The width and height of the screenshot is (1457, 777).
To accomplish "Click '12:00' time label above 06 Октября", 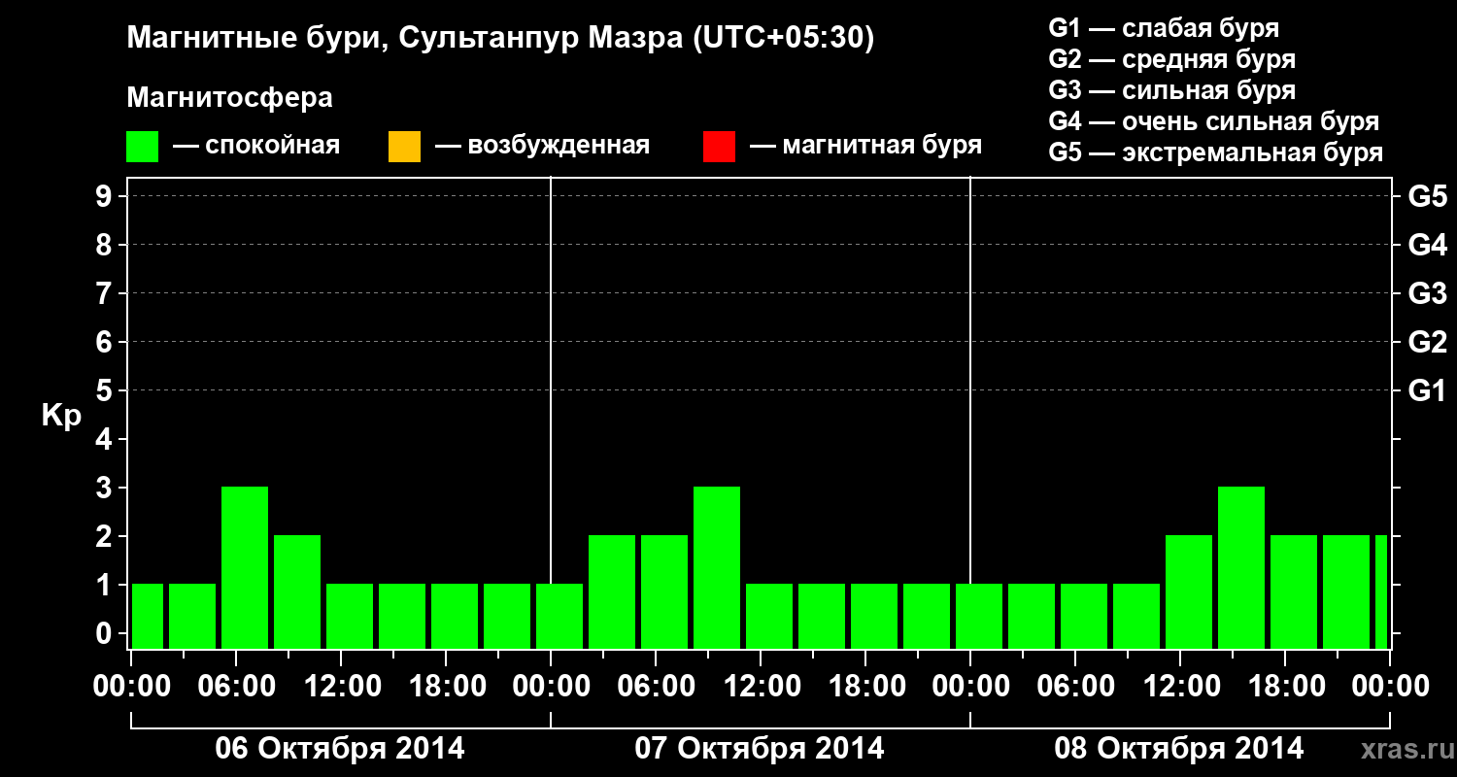I will (x=341, y=687).
